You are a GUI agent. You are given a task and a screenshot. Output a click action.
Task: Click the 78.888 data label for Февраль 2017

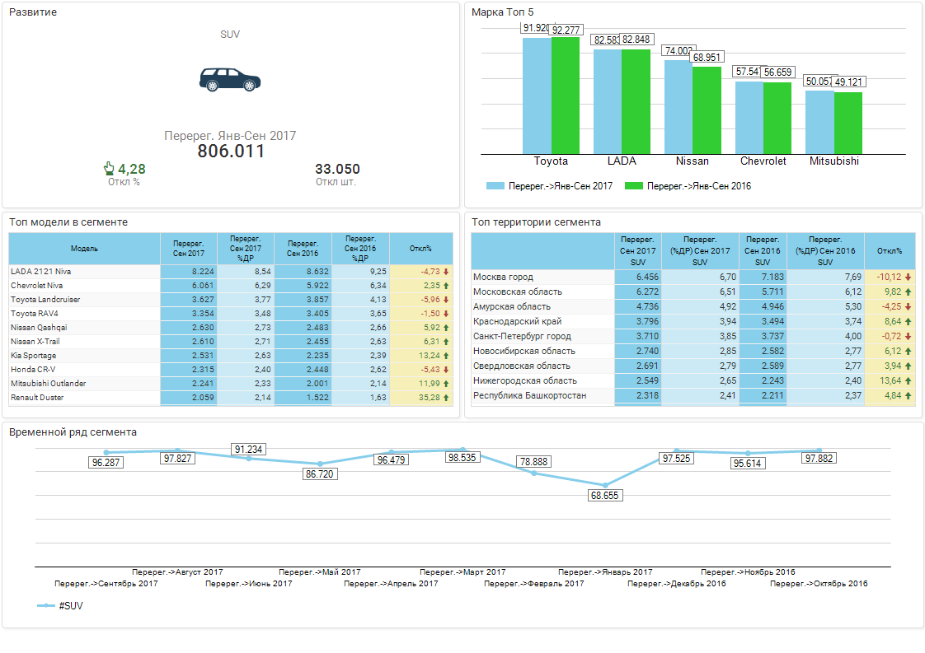coord(534,461)
